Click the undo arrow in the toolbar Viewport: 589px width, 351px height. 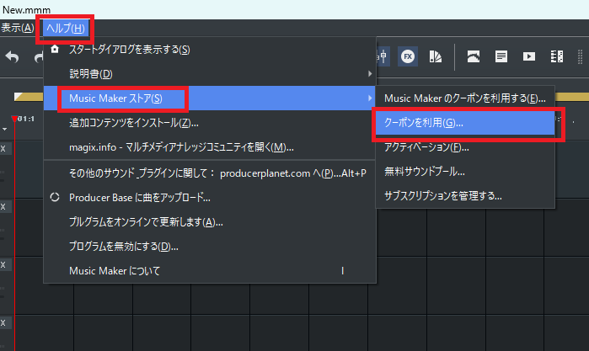coord(12,57)
